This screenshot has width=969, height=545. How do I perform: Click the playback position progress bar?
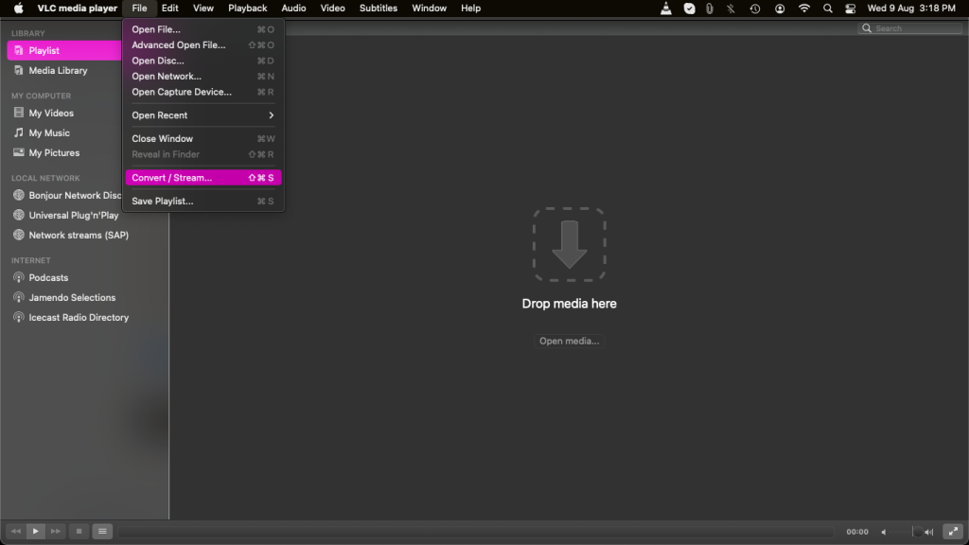pos(475,532)
